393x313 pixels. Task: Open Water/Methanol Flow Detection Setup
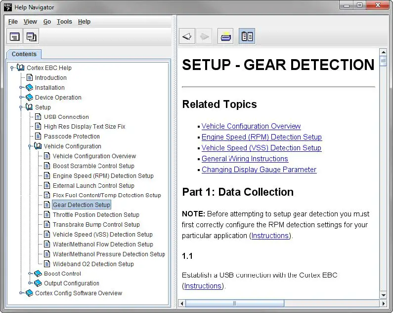(x=103, y=244)
